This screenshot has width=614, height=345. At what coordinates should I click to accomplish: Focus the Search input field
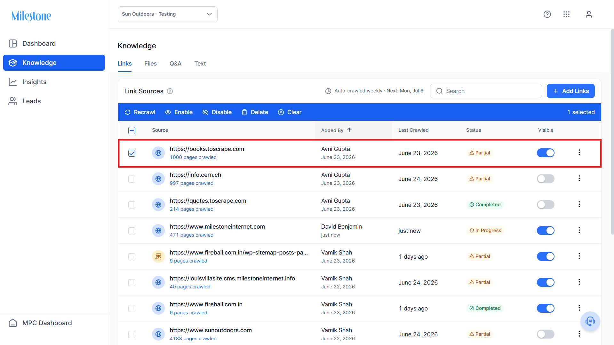pos(486,91)
